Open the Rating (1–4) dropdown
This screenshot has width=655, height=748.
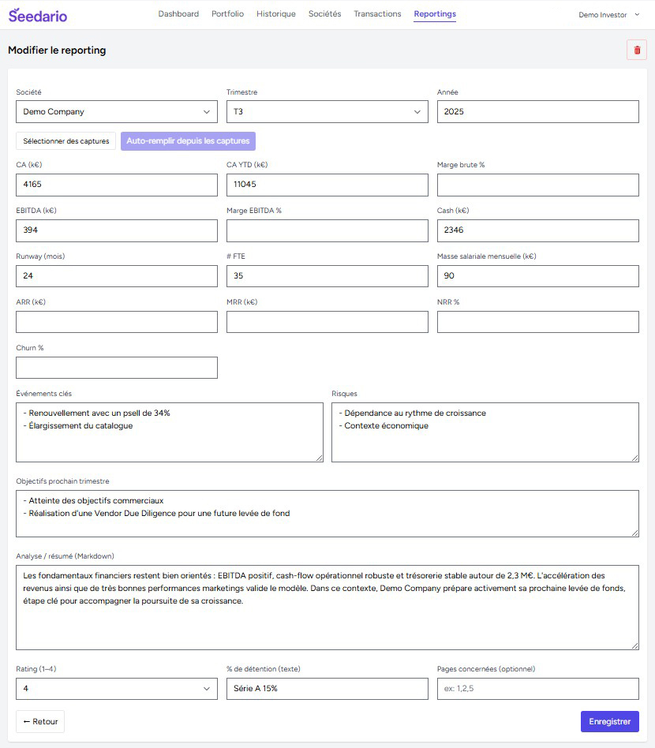click(x=116, y=689)
